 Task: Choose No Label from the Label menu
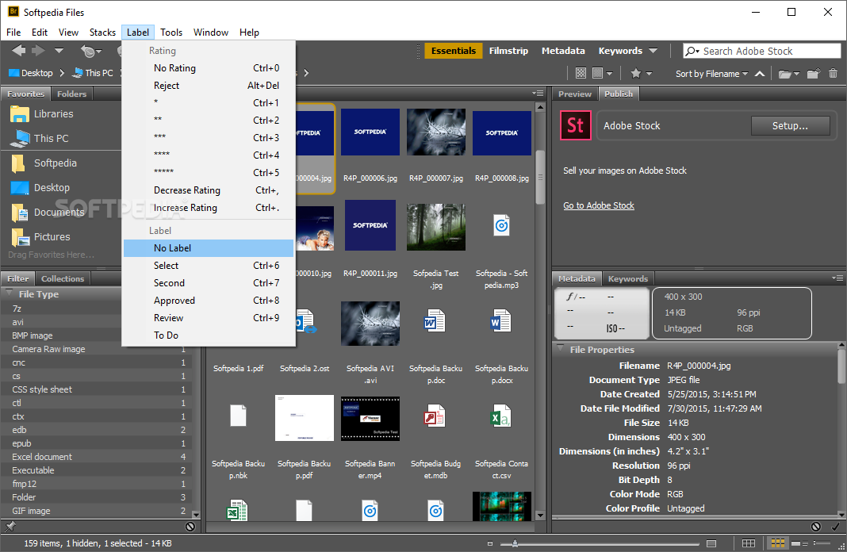coord(209,248)
